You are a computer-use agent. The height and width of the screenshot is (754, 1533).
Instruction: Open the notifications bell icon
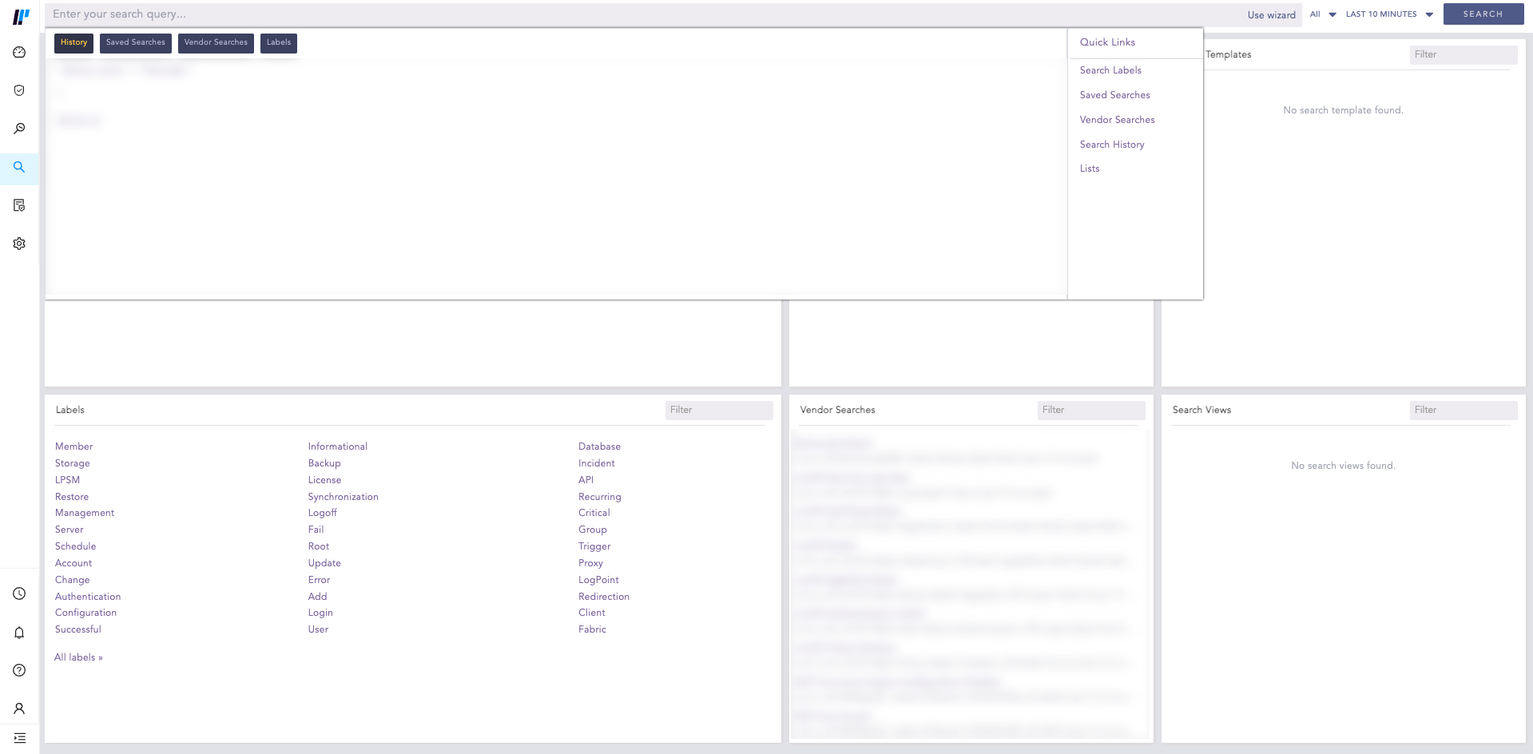coord(18,632)
